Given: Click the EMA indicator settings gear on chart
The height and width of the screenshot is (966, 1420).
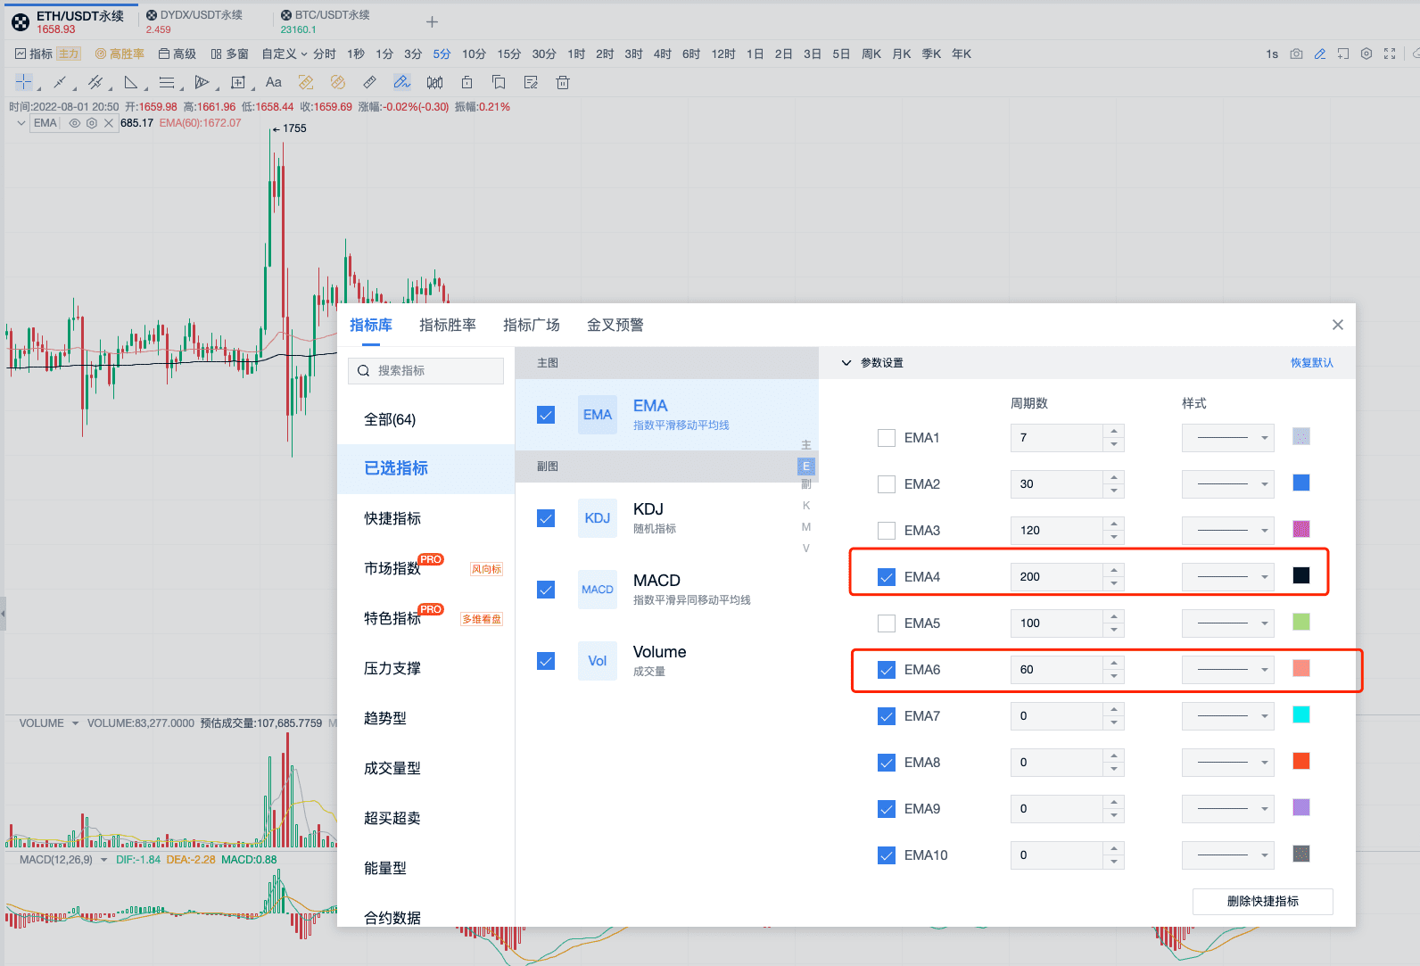Looking at the screenshot, I should [x=92, y=123].
